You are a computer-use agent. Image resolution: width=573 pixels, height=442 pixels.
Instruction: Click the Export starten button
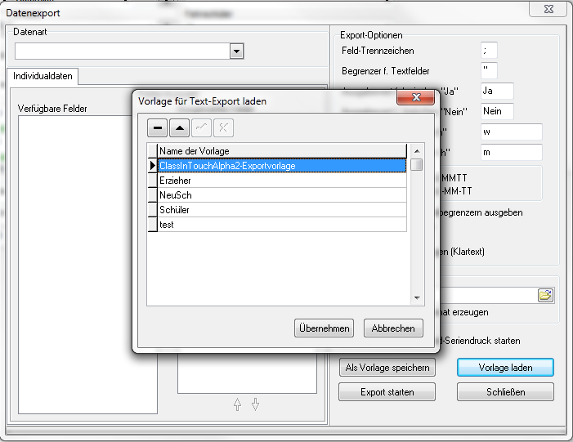pos(387,392)
